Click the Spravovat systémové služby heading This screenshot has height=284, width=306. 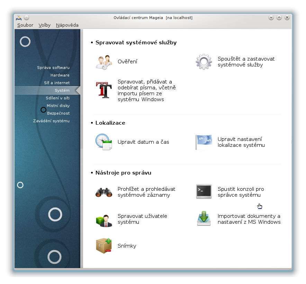(136, 43)
